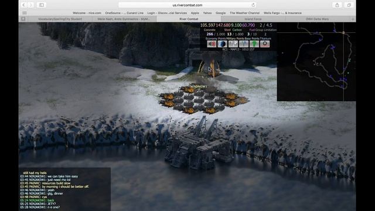375x211 pixels.
Task: Click the Concrete resource value 105.597
Action: (x=207, y=25)
